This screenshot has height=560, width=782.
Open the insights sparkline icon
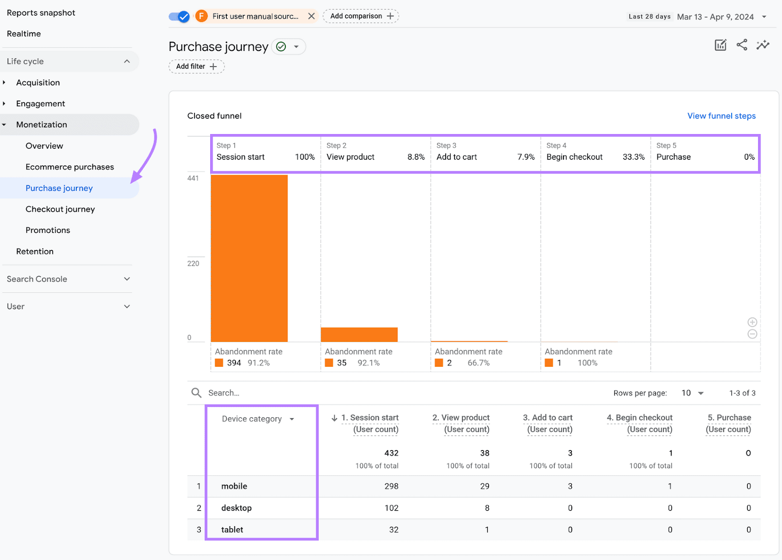[762, 45]
